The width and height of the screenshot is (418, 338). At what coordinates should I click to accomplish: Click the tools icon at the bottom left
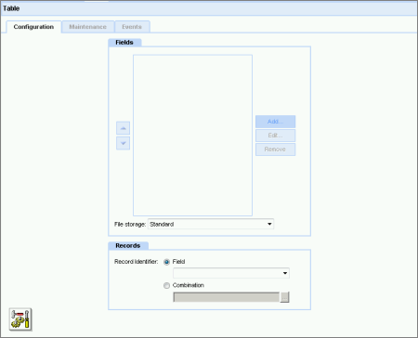point(20,319)
